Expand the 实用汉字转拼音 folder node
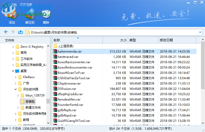This screenshot has height=132, width=205. 13,65
